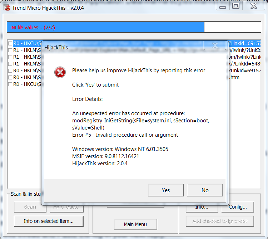
Task: Check the last R0 - HKCU entry checkbox
Action: click(x=10, y=84)
